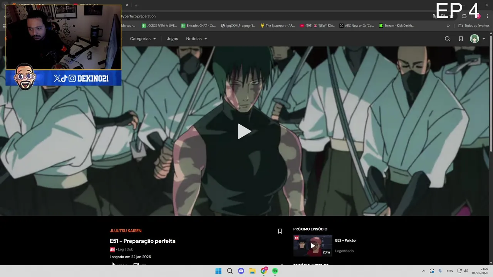The height and width of the screenshot is (277, 493).
Task: Click the A16 age rating badge of E51
Action: pyautogui.click(x=112, y=250)
